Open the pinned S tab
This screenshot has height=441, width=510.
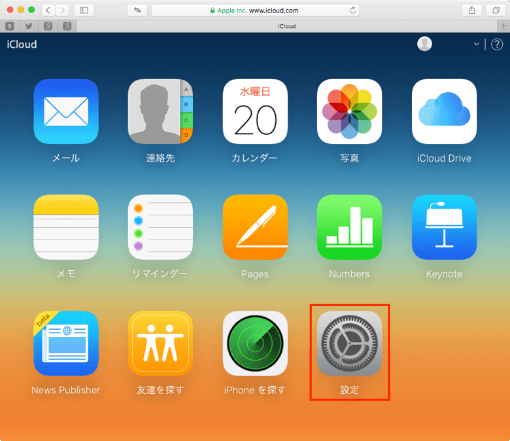coord(10,26)
